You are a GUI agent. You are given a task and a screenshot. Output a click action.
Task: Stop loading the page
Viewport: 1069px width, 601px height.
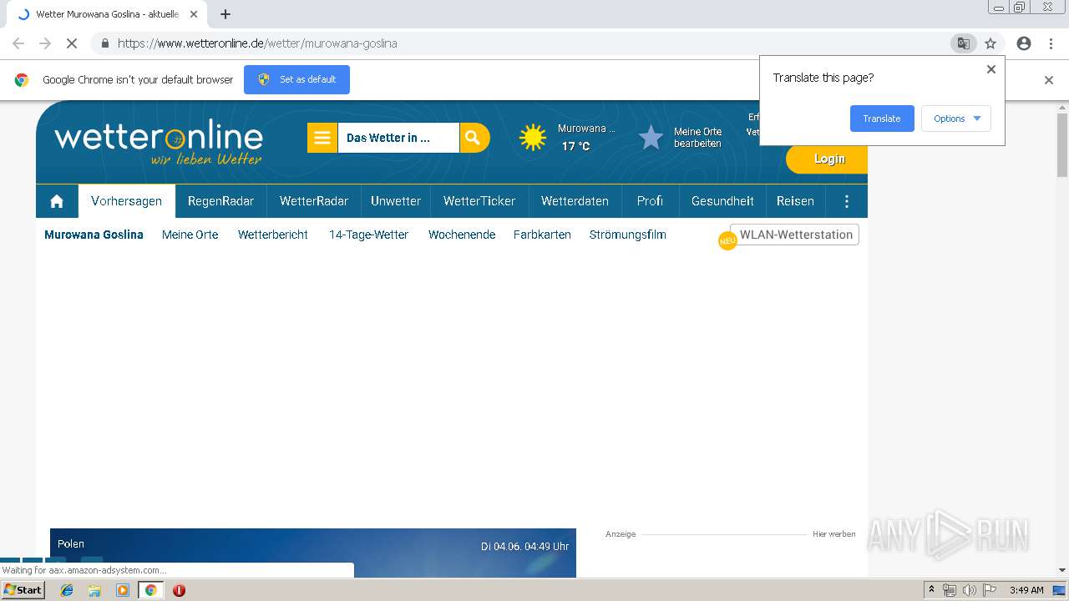[x=71, y=43]
